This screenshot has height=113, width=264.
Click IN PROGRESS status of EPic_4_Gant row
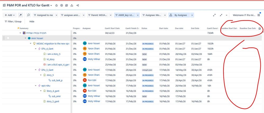148,49
